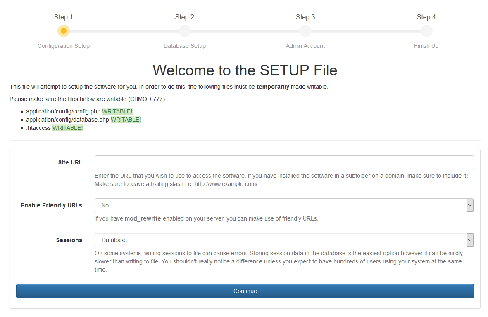
Task: Click the Step 3 circle indicator
Action: [x=305, y=31]
